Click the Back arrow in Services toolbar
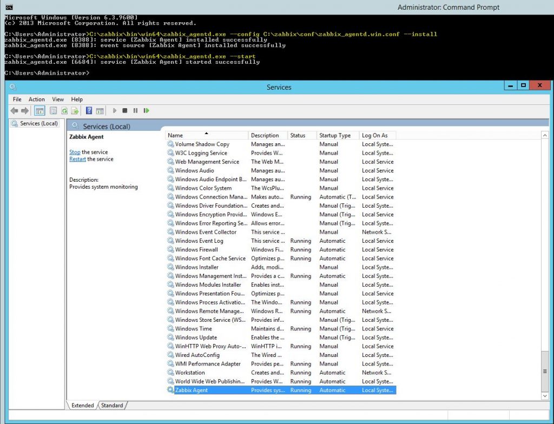Screen dimensions: 554x424 pos(14,111)
